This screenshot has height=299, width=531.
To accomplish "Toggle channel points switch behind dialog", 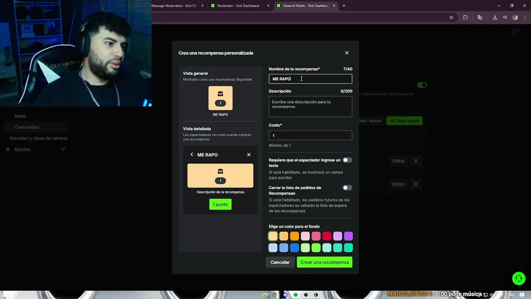I will 422,85.
